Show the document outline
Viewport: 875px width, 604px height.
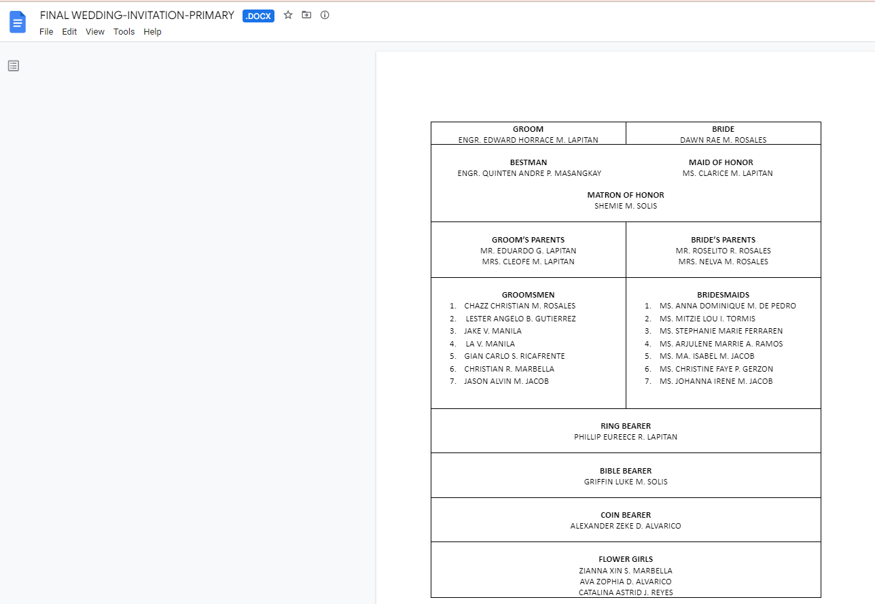coord(14,66)
